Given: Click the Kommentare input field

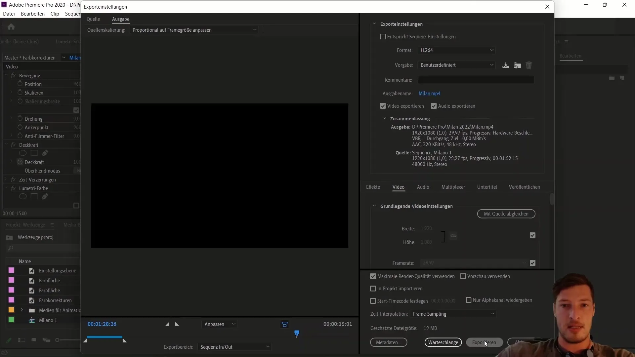Looking at the screenshot, I should [476, 80].
